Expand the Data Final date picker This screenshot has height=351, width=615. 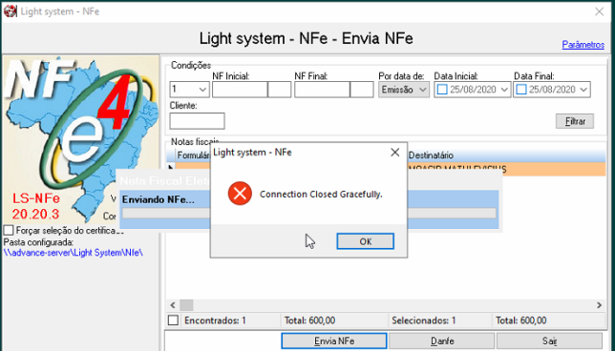pyautogui.click(x=583, y=90)
